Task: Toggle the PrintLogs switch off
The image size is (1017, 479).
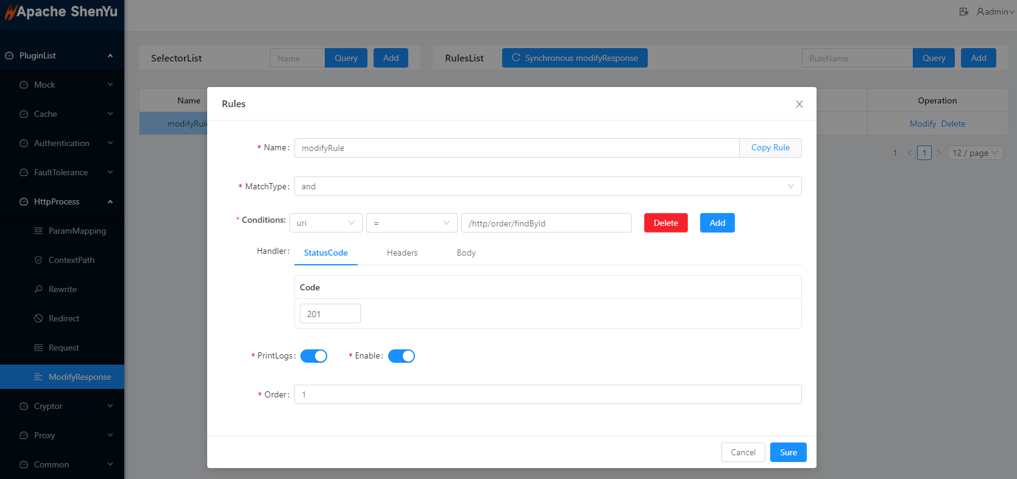Action: (314, 356)
